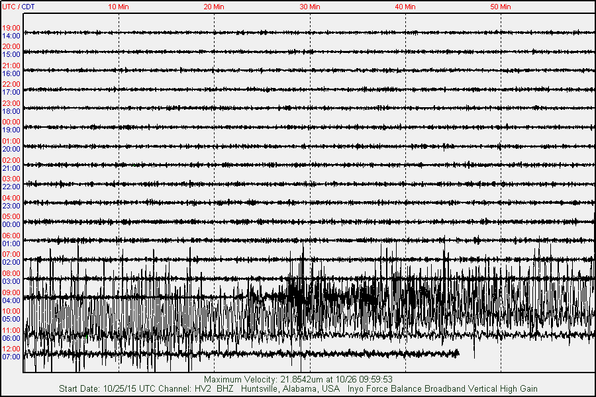Click the blue 05:00 CDT row label
Image resolution: width=596 pixels, height=397 pixels.
tap(11, 319)
